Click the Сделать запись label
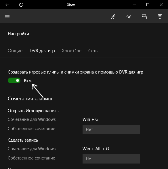Screen dimensions: 168x169 click(x=23, y=140)
